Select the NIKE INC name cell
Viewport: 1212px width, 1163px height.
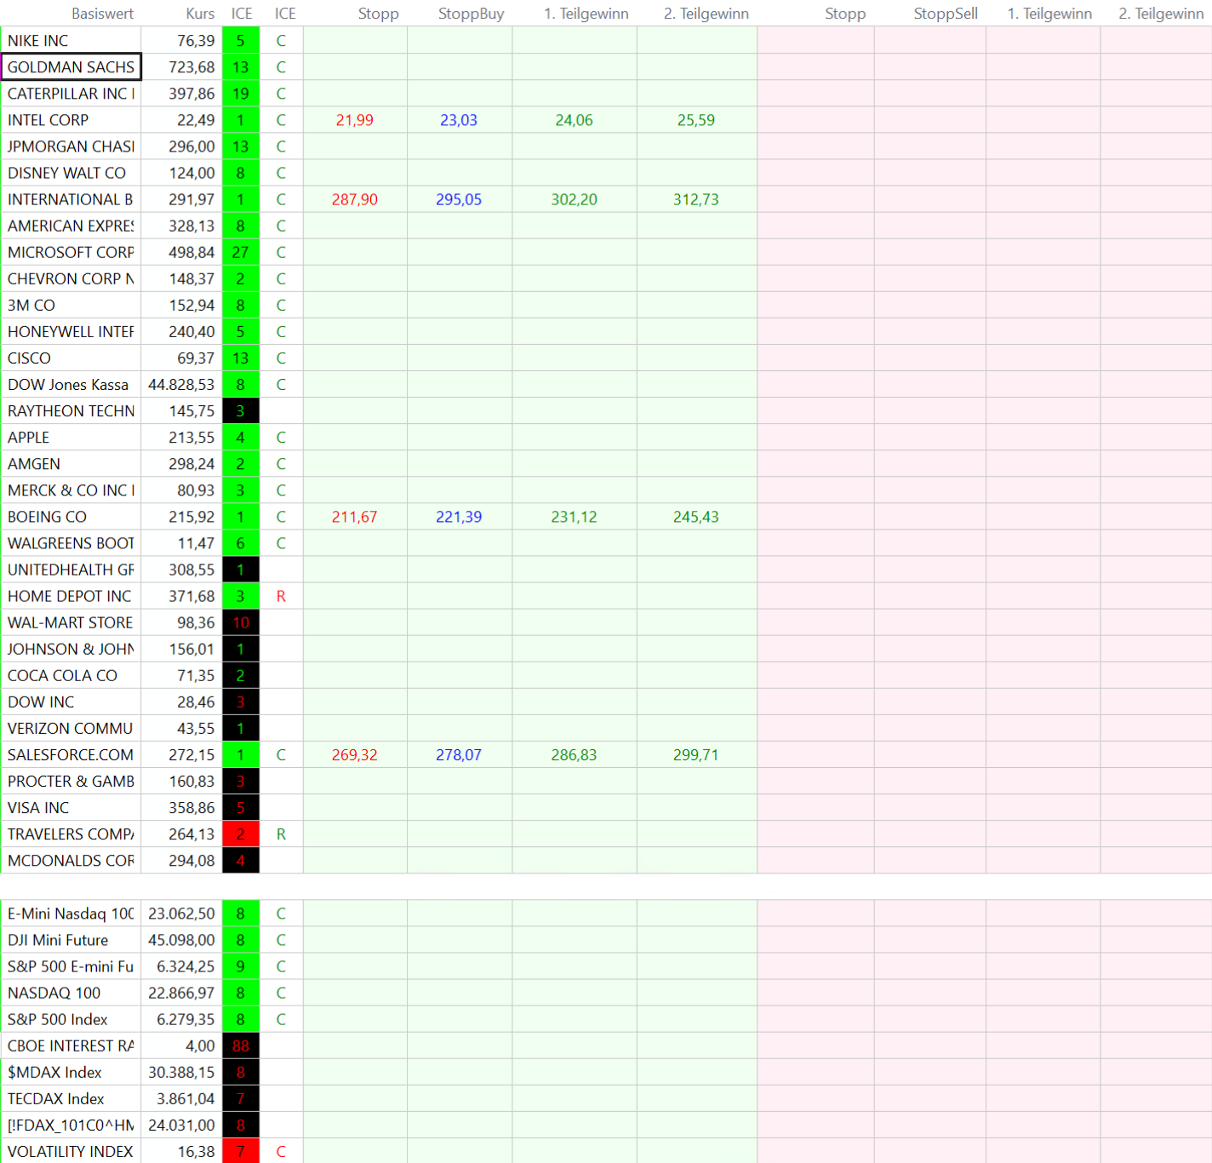[x=71, y=41]
